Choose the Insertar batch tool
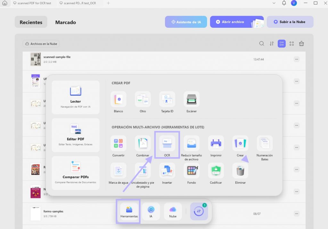The image size is (328, 229). click(167, 171)
